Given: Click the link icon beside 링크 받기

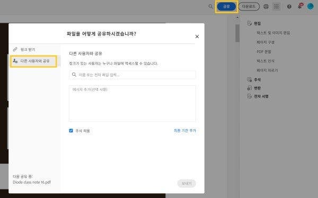Looking at the screenshot, I should coord(15,49).
